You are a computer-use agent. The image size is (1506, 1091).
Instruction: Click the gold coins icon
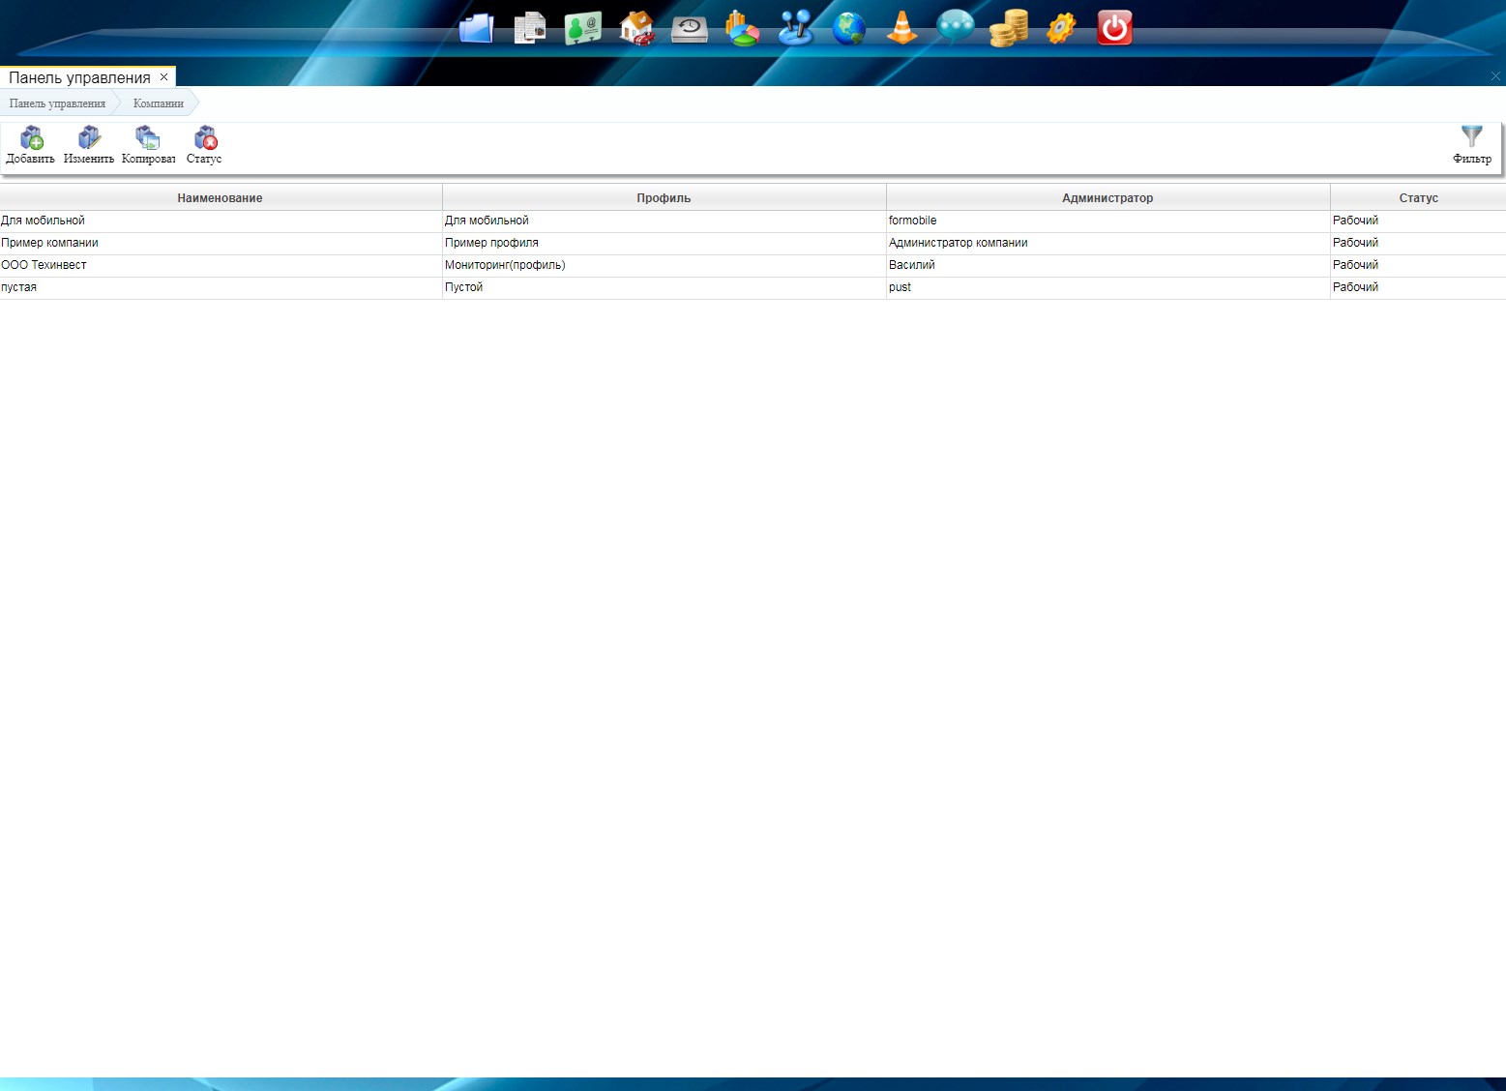(1008, 28)
